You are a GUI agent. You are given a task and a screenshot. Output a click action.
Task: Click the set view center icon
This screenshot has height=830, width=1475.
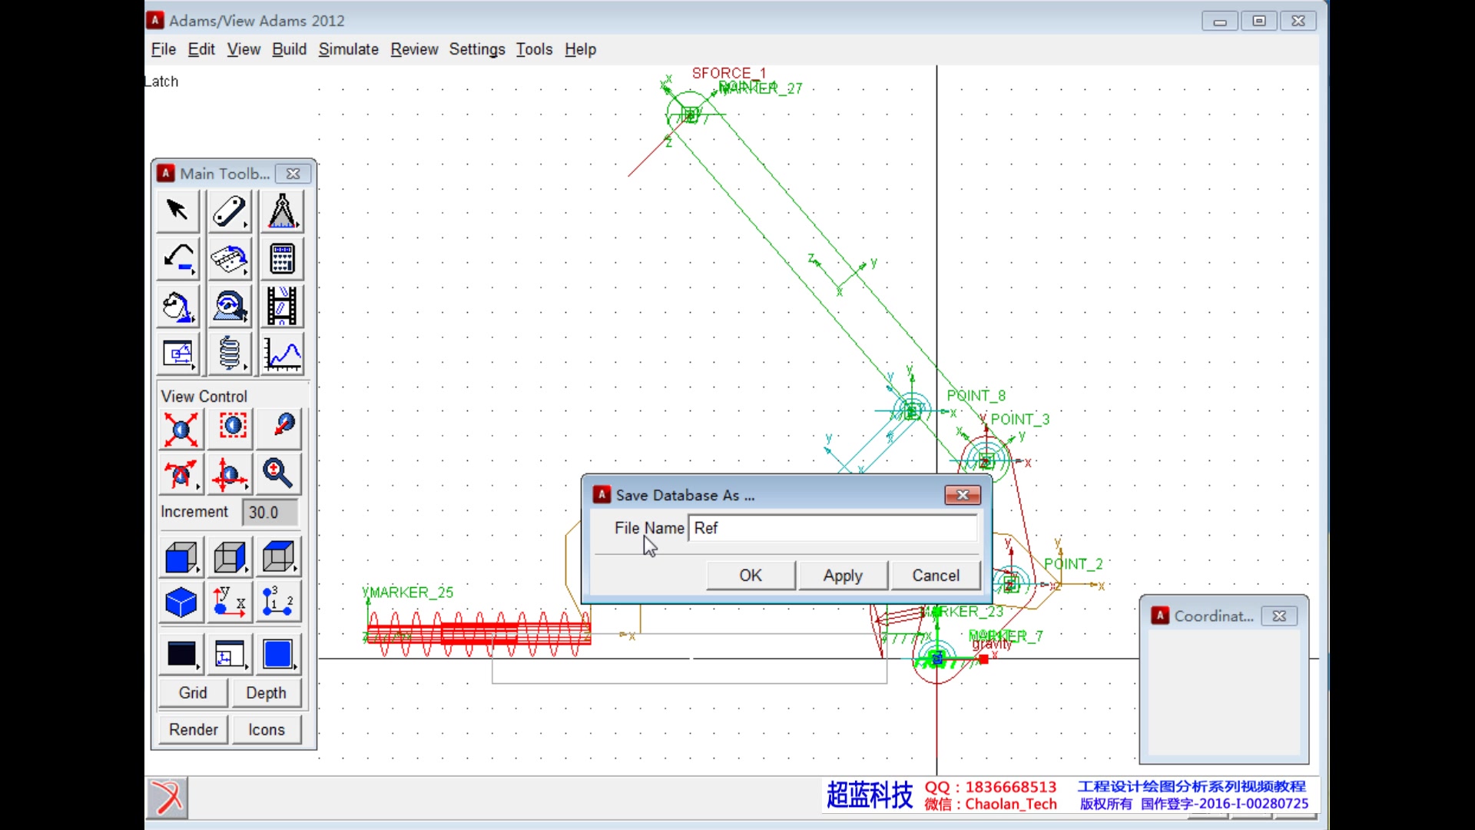click(x=280, y=429)
